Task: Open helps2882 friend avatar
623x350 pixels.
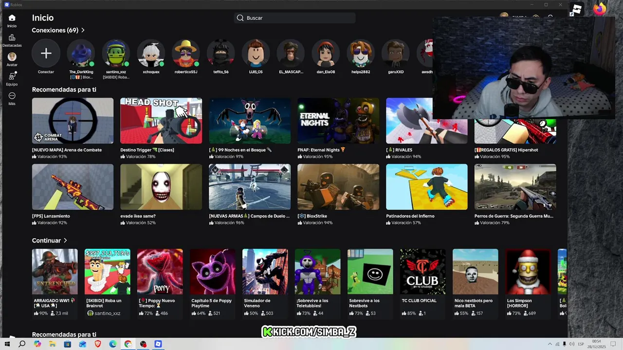Action: click(361, 53)
